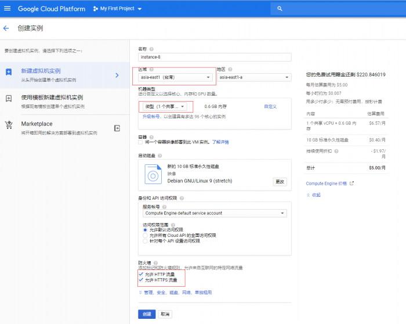Open the asia-east1-a zone dropdown

tap(253, 77)
